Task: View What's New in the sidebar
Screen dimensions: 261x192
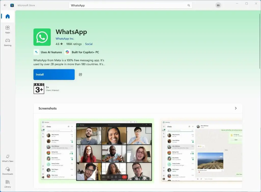Action: pyautogui.click(x=7, y=158)
